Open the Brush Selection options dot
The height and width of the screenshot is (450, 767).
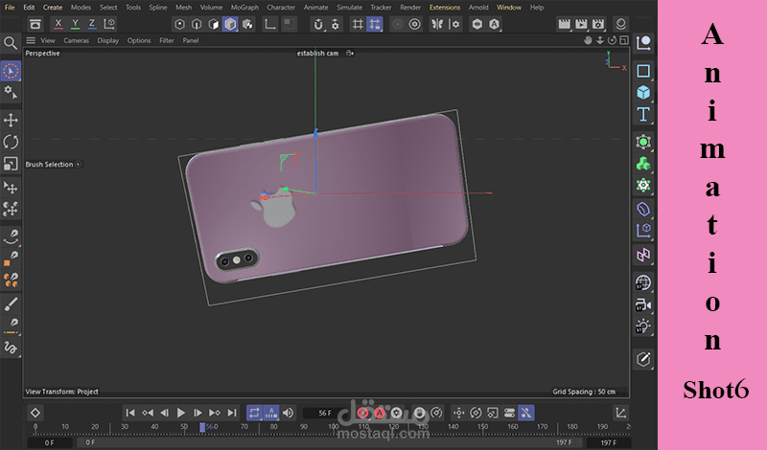[x=79, y=164]
